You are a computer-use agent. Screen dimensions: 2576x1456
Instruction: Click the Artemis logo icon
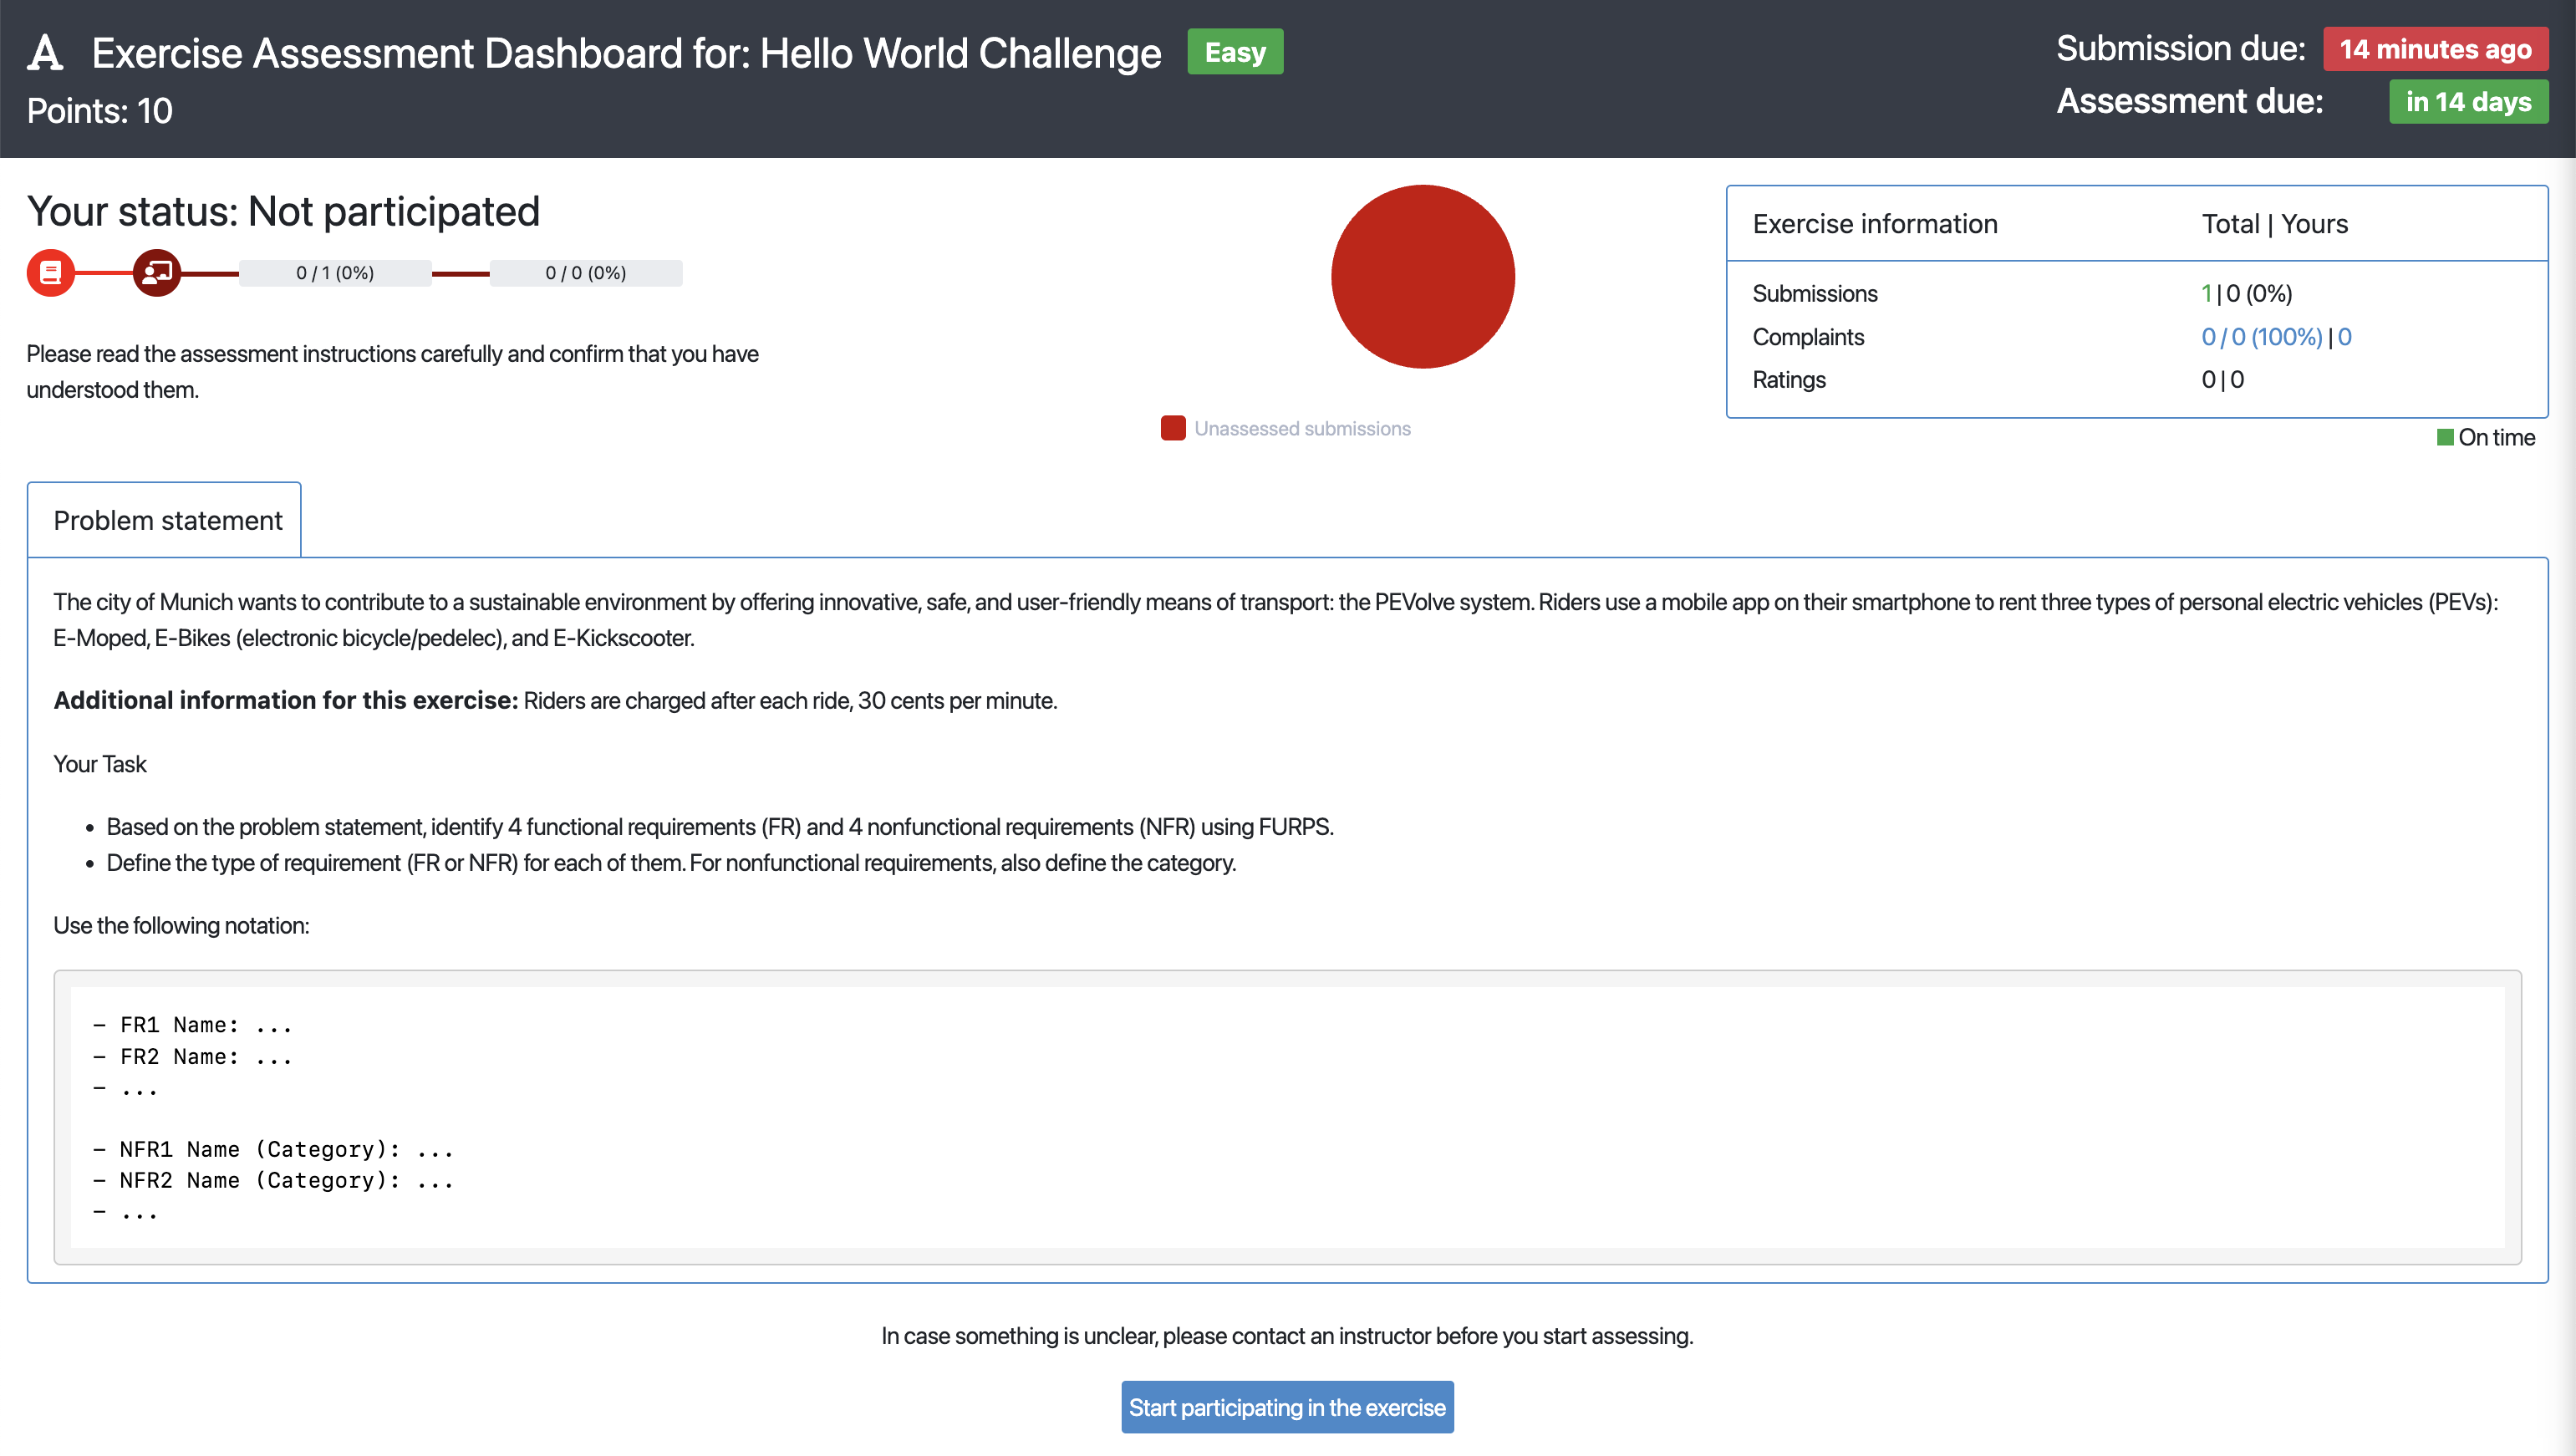[x=45, y=50]
